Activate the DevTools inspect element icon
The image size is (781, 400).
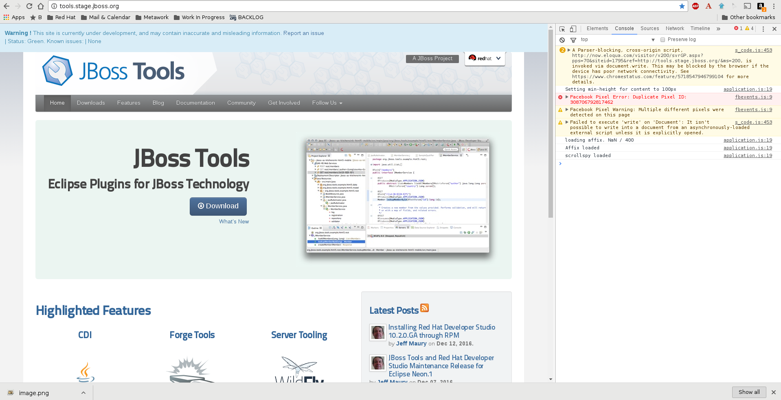click(562, 29)
